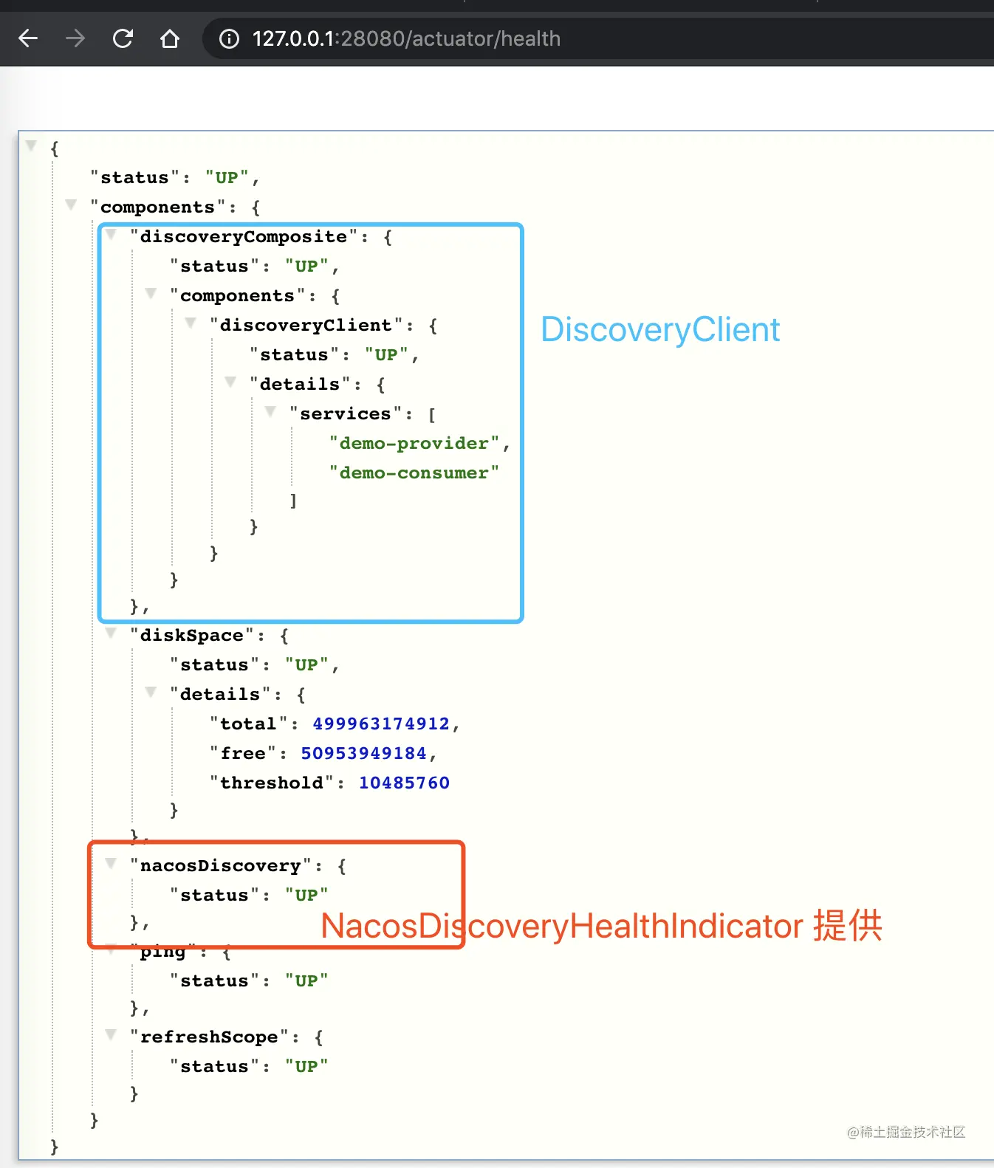This screenshot has width=994, height=1168.
Task: Collapse the services array
Action: coord(270,411)
